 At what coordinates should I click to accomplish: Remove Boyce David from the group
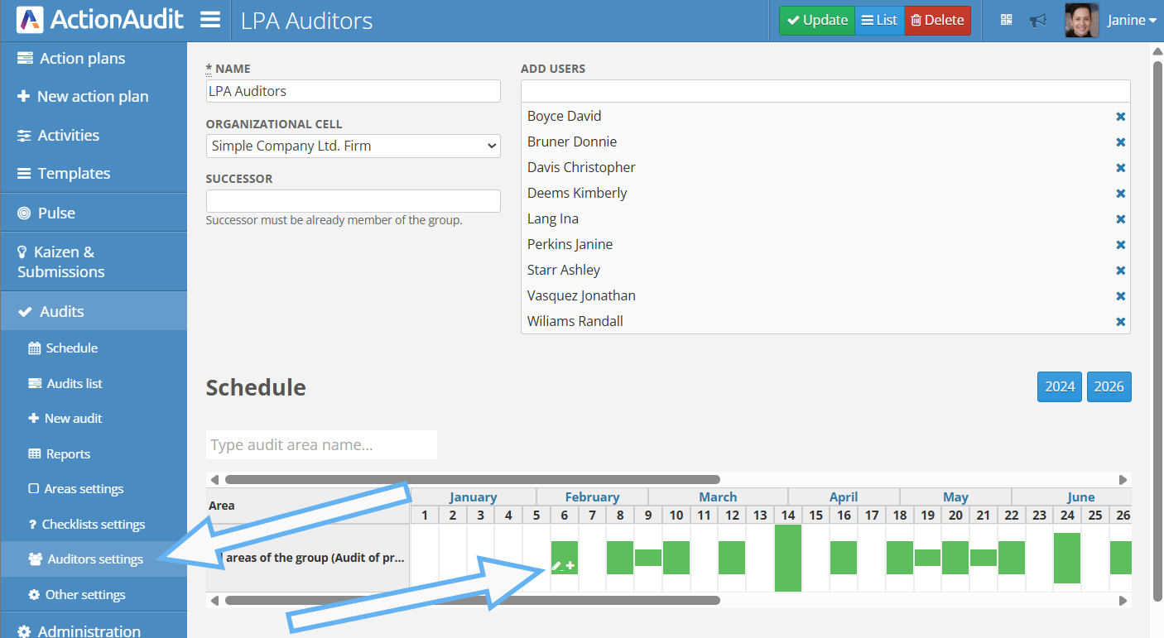[1120, 117]
